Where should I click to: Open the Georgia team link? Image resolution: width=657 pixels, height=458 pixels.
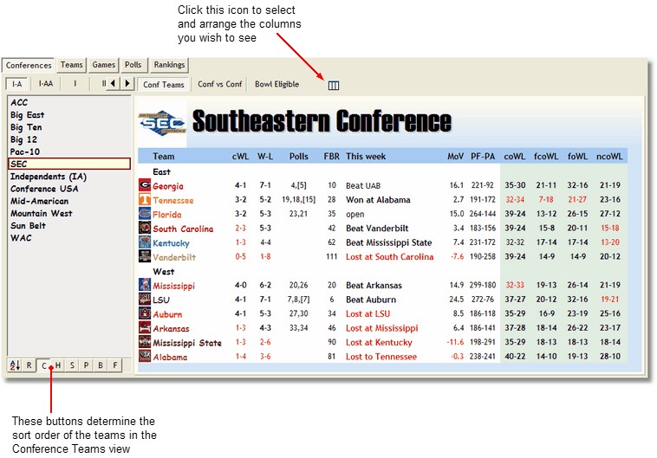(x=168, y=186)
